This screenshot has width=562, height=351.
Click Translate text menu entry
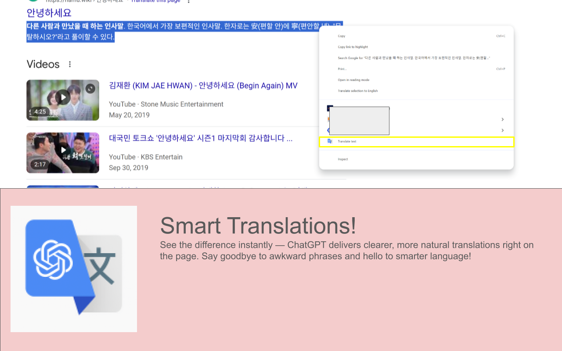(416, 142)
